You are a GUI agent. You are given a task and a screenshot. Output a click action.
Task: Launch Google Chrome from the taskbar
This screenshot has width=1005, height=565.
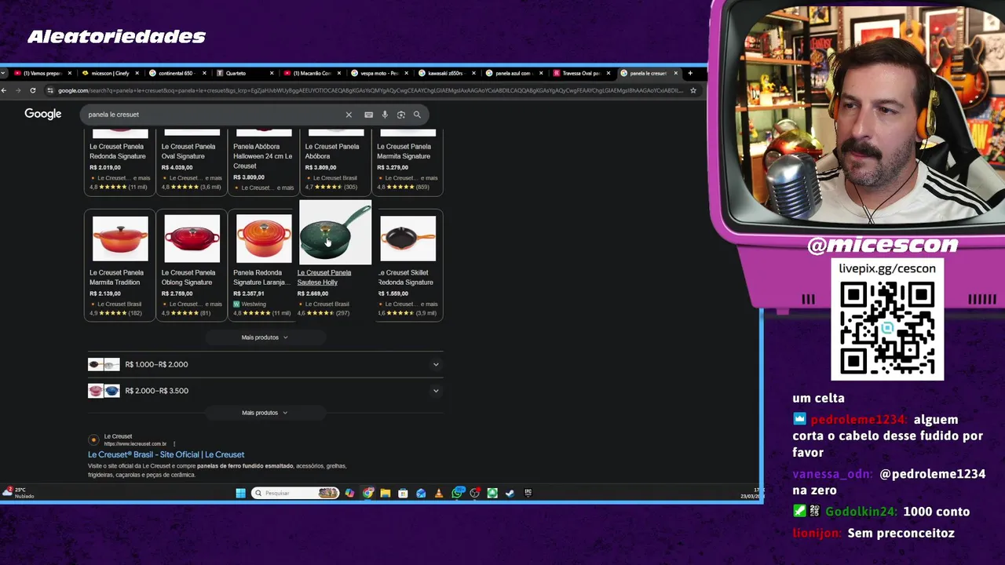click(367, 493)
